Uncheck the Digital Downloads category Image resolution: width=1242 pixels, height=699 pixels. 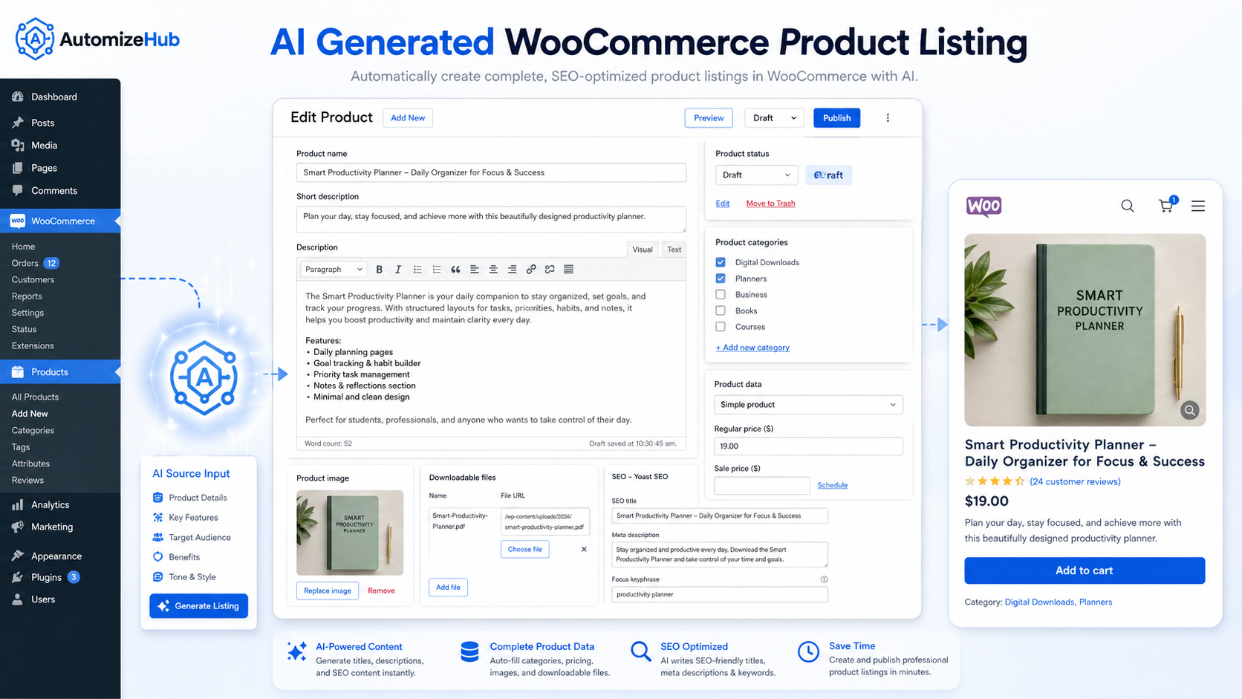click(x=721, y=262)
